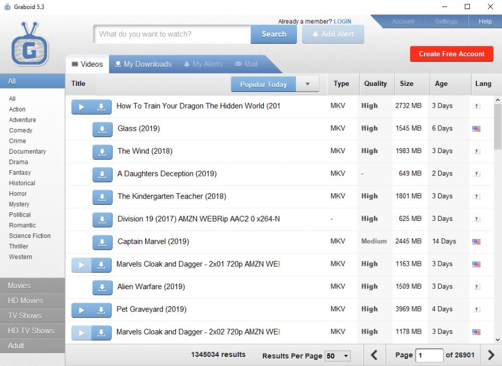Open the TV Shows section

33,315
